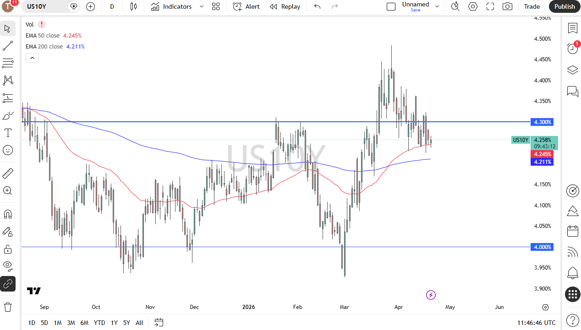Open the notifications bell panel
Viewport: 581px width, 330px height.
tap(572, 273)
